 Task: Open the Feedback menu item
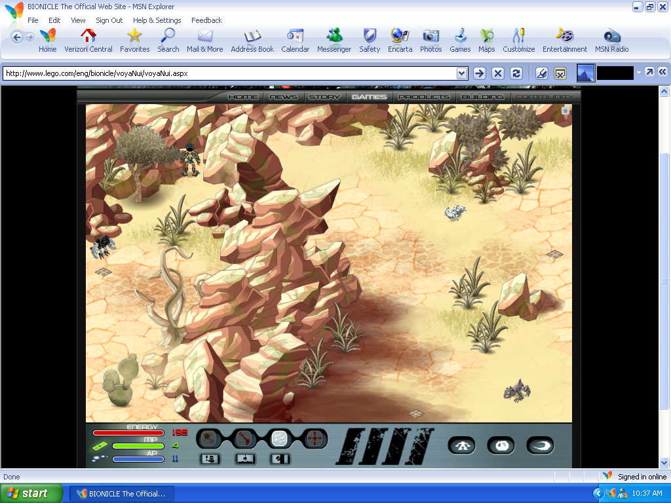pyautogui.click(x=206, y=20)
